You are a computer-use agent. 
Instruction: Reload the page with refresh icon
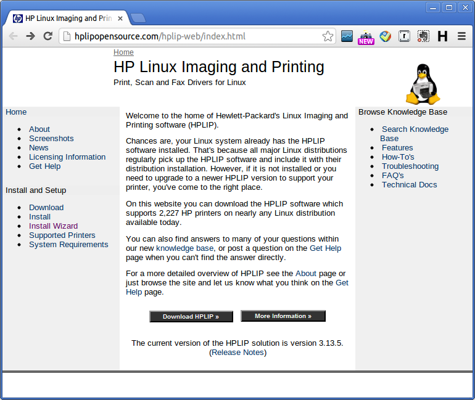(x=47, y=36)
